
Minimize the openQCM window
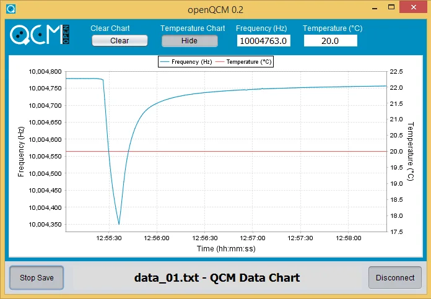(375, 7)
